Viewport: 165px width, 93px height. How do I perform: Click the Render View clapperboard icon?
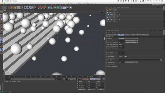coord(39,8)
